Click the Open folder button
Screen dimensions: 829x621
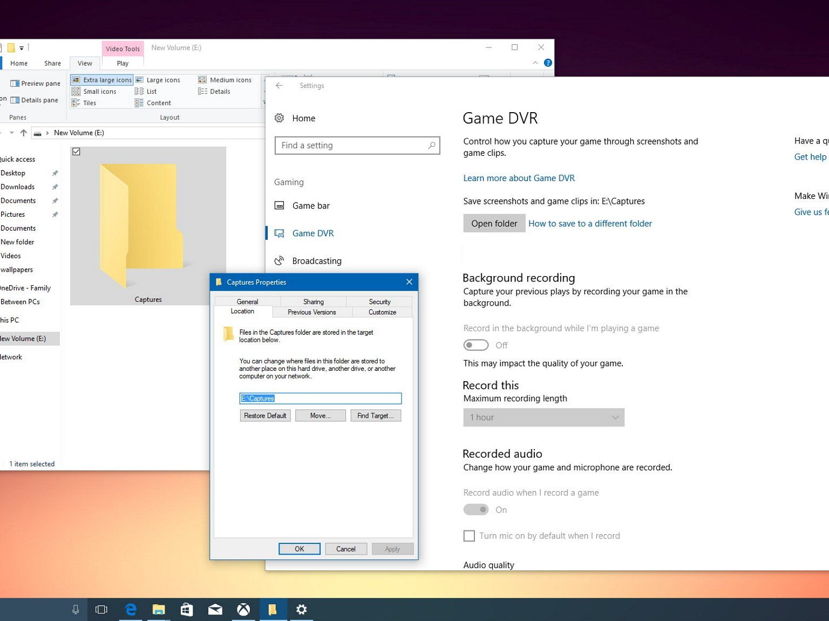pyautogui.click(x=494, y=223)
